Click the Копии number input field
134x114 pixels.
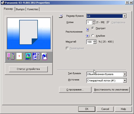pyautogui.click(x=89, y=22)
